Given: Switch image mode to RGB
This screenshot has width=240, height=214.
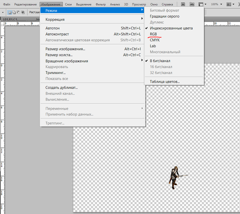Looking at the screenshot, I should pyautogui.click(x=153, y=34).
